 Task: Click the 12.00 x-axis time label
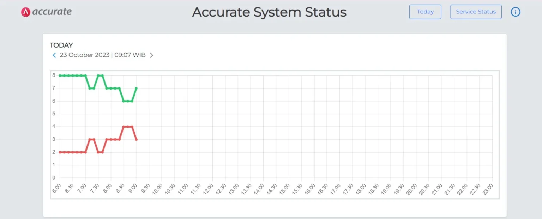210,188
